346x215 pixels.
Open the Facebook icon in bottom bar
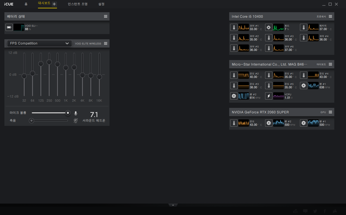coord(325,211)
